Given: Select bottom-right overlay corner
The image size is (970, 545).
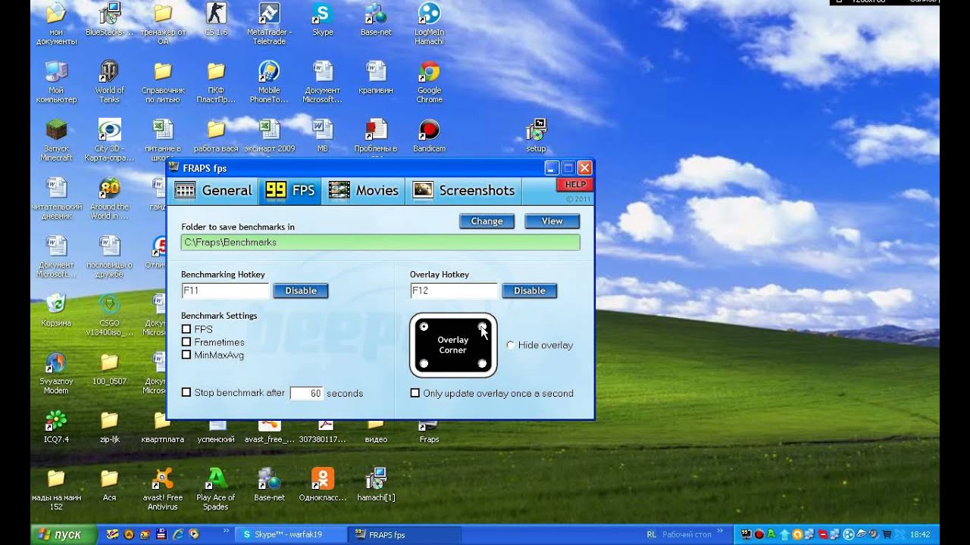Looking at the screenshot, I should (x=482, y=364).
